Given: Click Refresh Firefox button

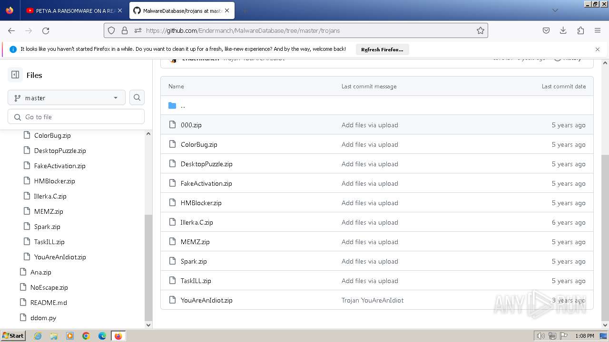Looking at the screenshot, I should pos(382,49).
